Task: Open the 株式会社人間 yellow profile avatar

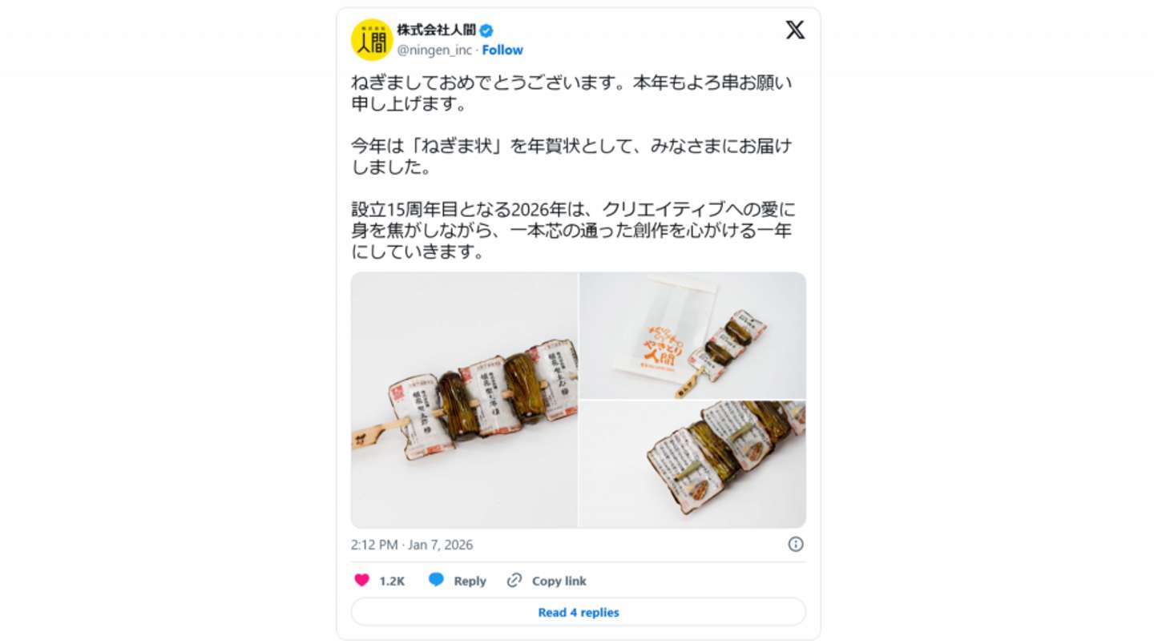Action: (x=372, y=40)
